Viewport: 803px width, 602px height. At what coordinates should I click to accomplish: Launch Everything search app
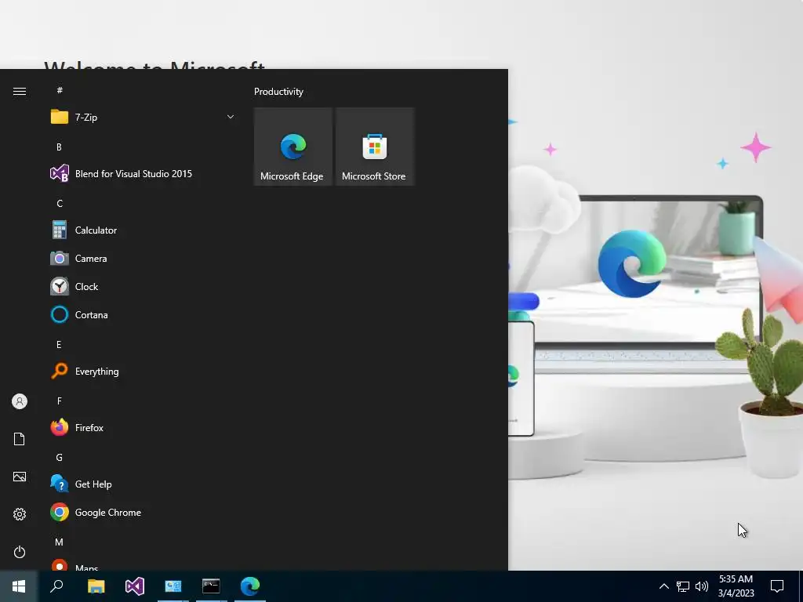click(x=143, y=371)
